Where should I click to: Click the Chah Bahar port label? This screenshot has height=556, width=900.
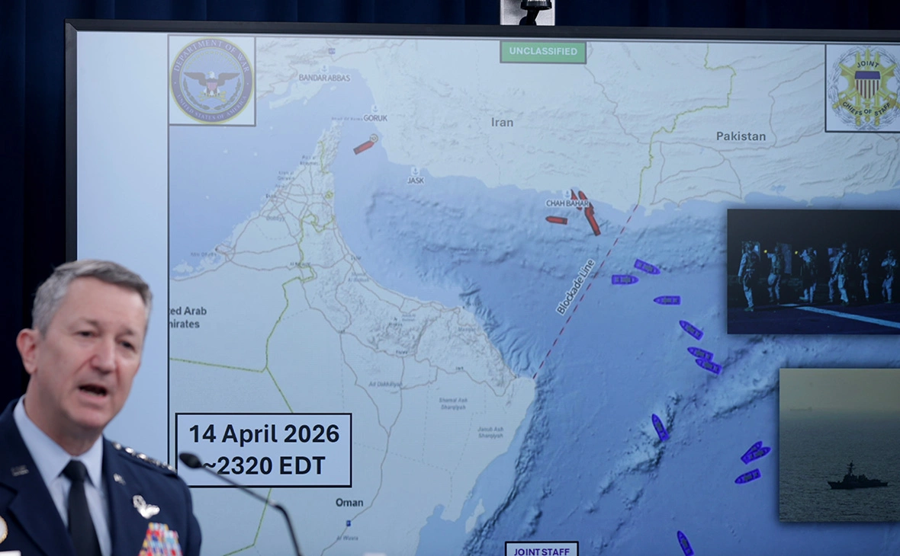567,203
